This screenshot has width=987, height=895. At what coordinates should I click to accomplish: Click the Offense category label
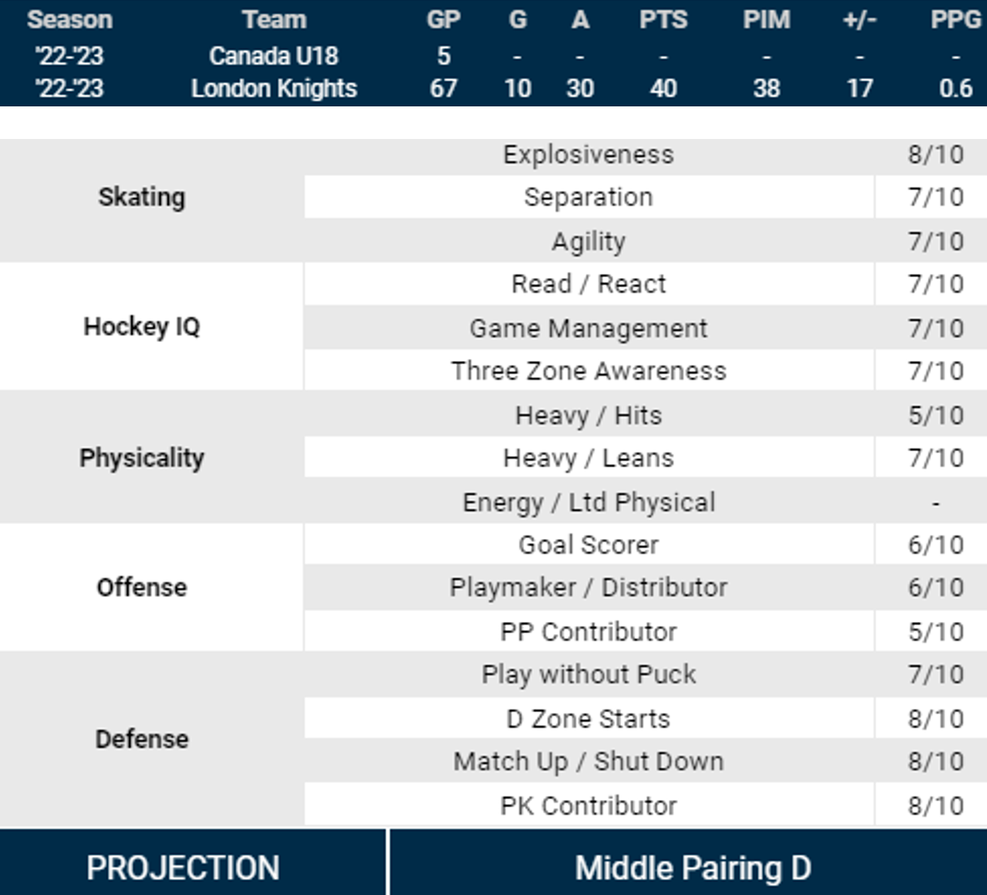142,587
